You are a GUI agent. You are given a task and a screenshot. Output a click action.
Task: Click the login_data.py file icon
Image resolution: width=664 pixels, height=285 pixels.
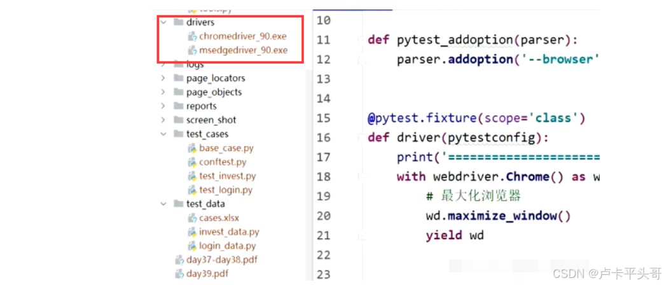(x=192, y=246)
